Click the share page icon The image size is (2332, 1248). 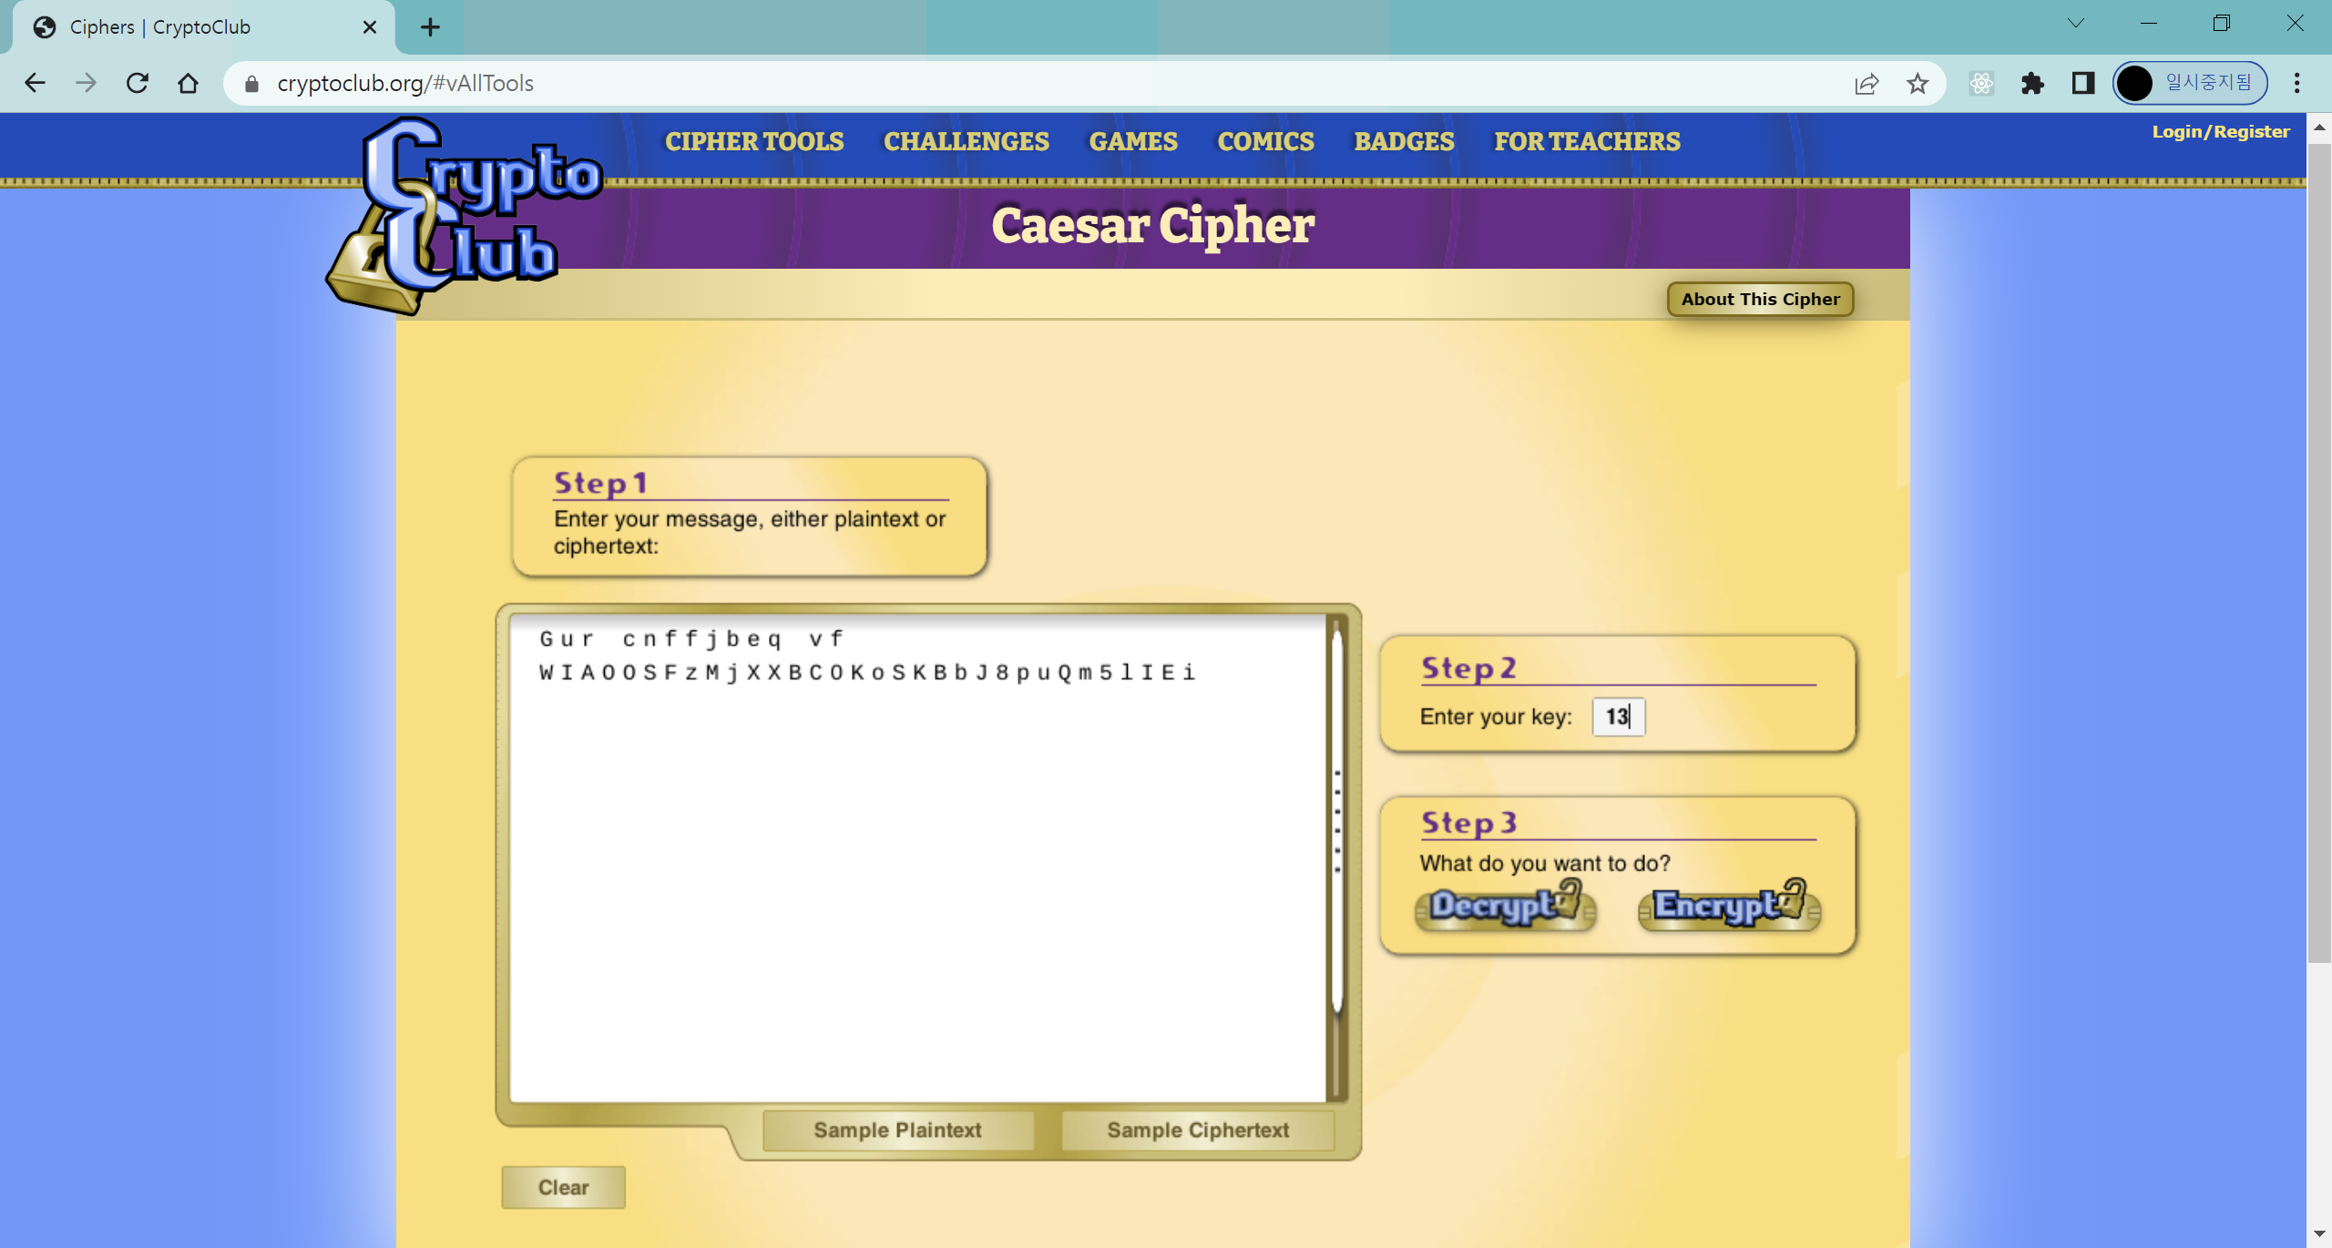click(1867, 83)
